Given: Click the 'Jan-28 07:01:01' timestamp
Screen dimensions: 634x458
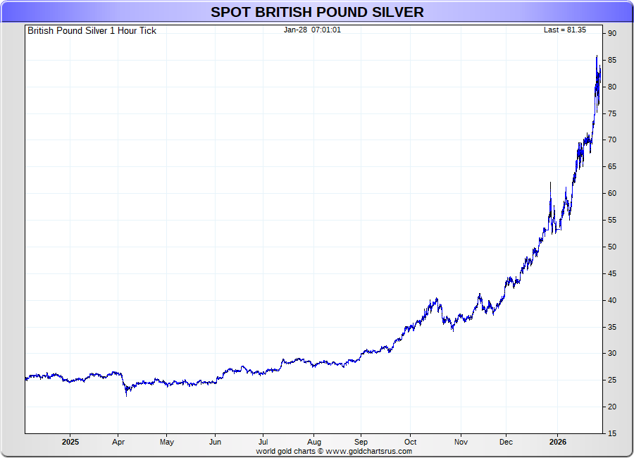Looking at the screenshot, I should [312, 30].
